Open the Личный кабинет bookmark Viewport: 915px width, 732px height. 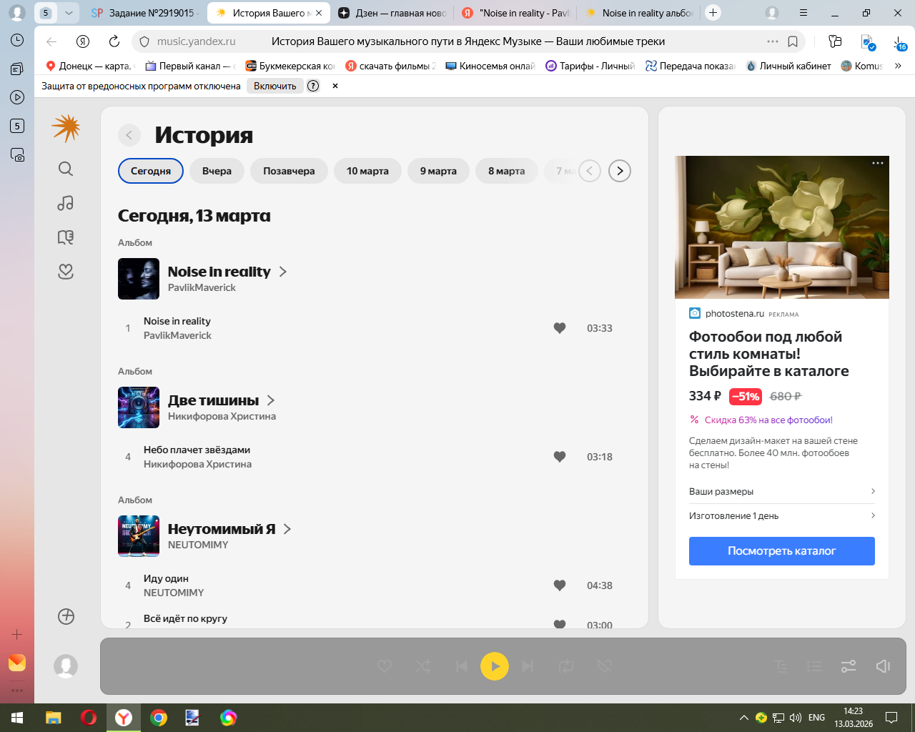click(788, 66)
